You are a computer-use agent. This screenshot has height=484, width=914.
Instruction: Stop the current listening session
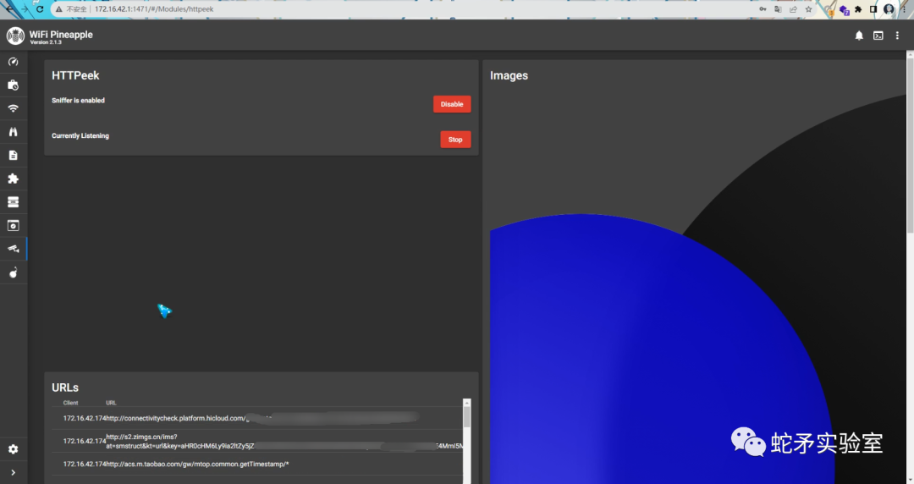[455, 140]
